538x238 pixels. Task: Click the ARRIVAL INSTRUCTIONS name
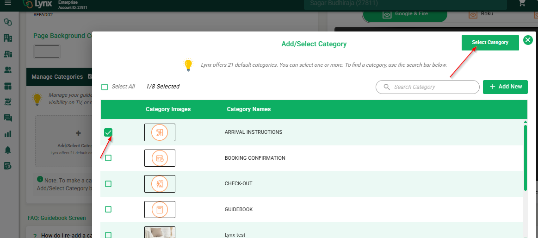pos(253,132)
